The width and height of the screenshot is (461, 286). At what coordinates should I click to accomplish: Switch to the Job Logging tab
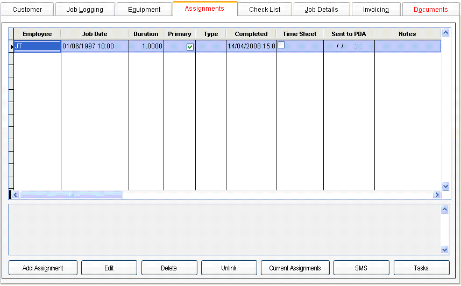pos(84,9)
